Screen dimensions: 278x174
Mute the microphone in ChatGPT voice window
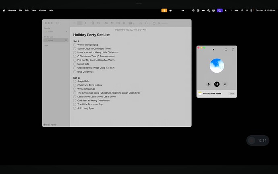click(x=209, y=84)
